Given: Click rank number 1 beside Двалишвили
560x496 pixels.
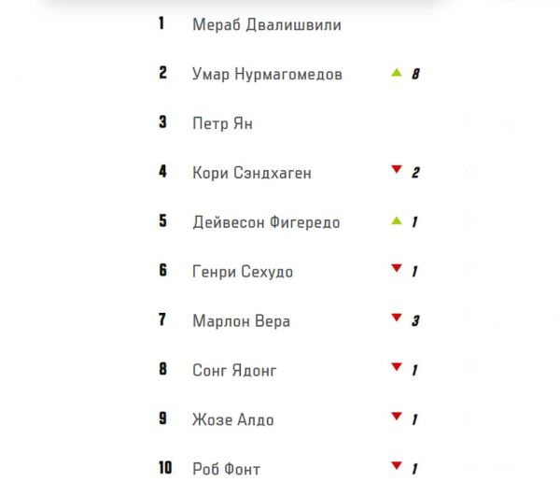Looking at the screenshot, I should (x=161, y=22).
